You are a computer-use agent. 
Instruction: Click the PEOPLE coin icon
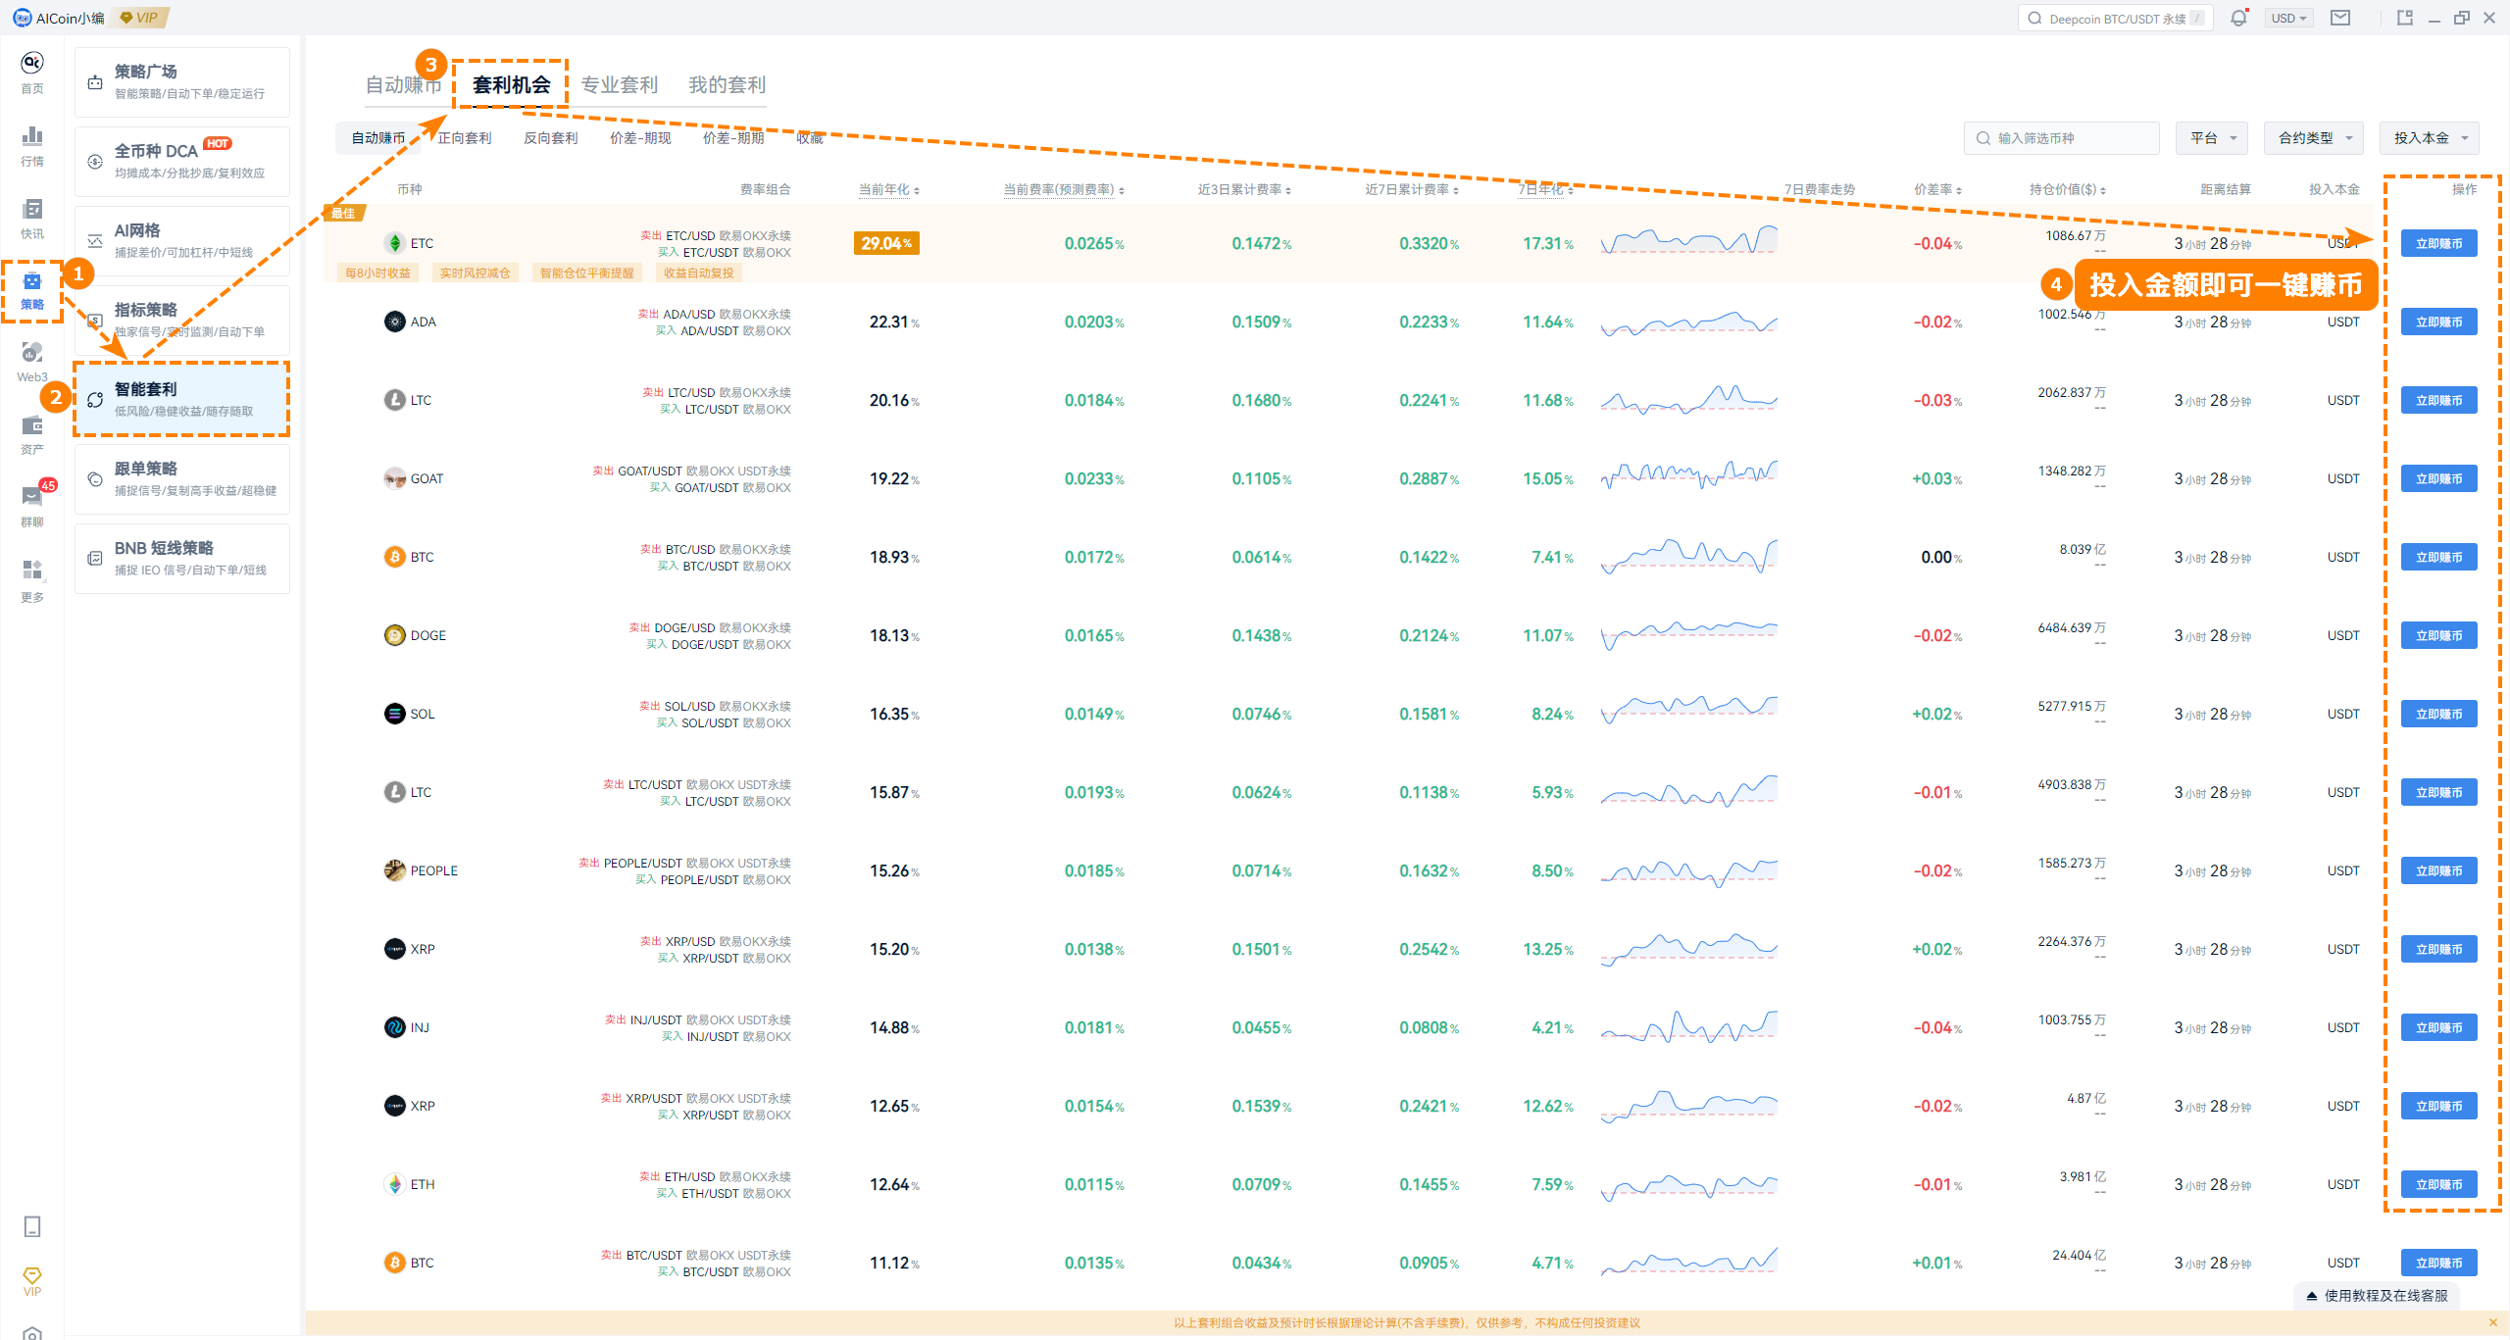coord(394,870)
